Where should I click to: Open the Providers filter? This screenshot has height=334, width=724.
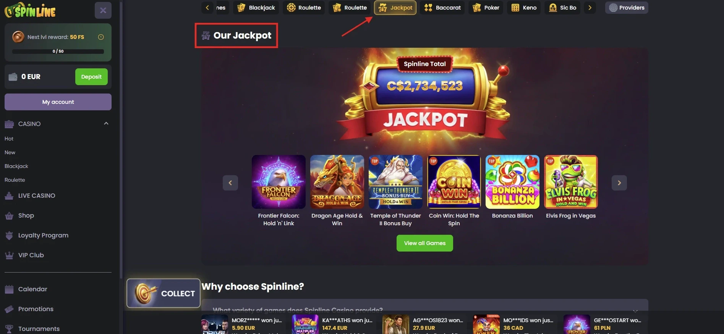pos(627,8)
